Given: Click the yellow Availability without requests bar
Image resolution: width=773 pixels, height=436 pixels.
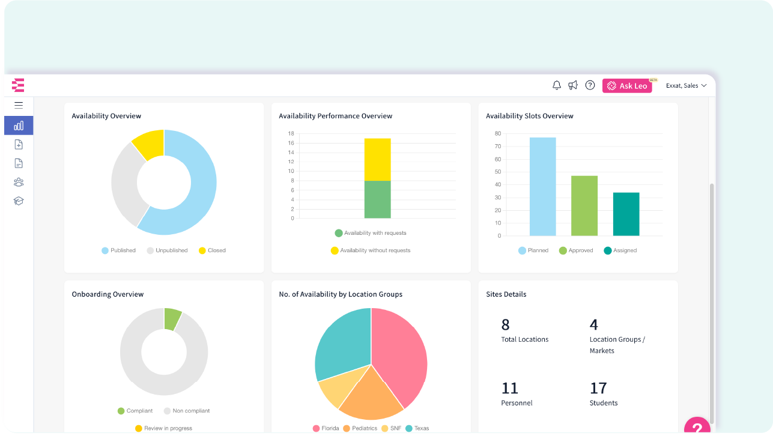Looking at the screenshot, I should tap(377, 159).
